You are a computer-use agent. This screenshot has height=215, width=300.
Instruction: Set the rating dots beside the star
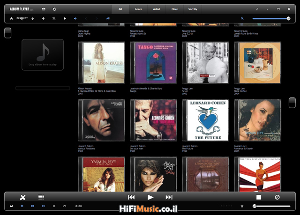(x=226, y=206)
